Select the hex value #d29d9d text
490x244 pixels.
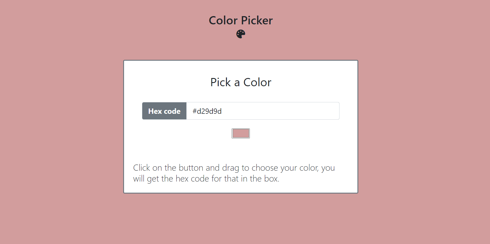click(x=207, y=111)
